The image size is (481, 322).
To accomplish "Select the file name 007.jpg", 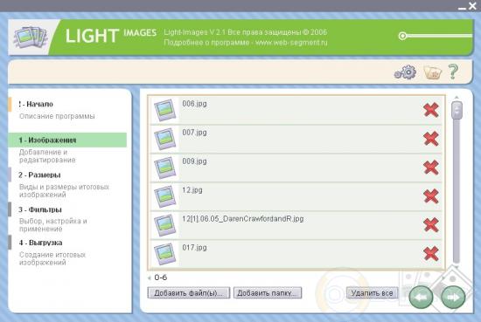I will click(x=194, y=133).
